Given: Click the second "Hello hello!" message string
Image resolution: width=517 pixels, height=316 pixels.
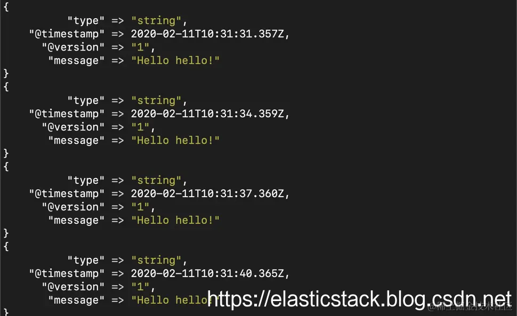Looking at the screenshot, I should coord(175,140).
